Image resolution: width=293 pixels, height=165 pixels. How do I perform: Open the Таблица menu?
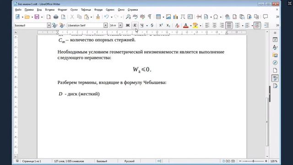click(86, 10)
